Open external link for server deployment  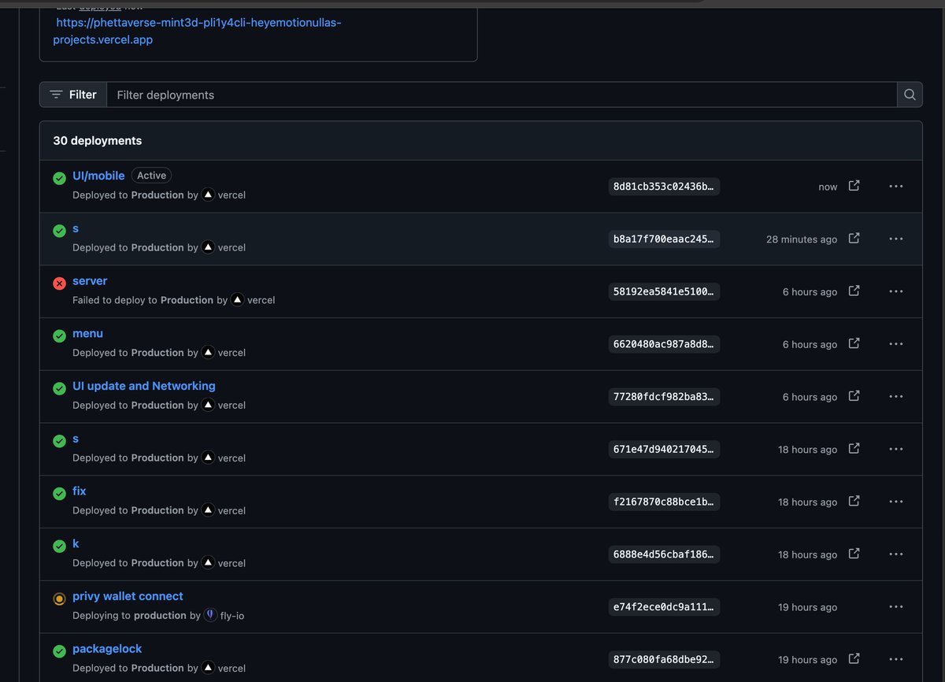click(x=854, y=291)
